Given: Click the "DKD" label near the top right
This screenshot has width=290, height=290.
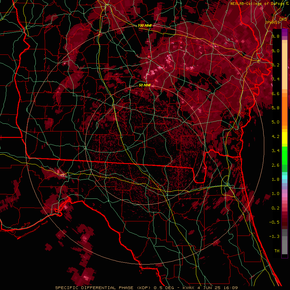Looking at the screenshot, I should click(283, 19).
